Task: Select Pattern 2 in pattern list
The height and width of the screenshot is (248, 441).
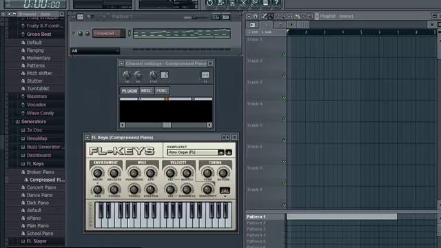Action: (256, 223)
